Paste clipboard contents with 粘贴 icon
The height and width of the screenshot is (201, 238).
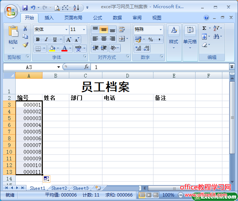tap(13, 31)
